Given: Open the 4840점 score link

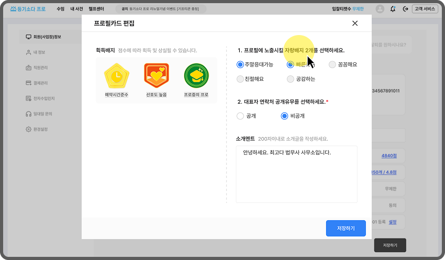Looking at the screenshot, I should click(389, 156).
